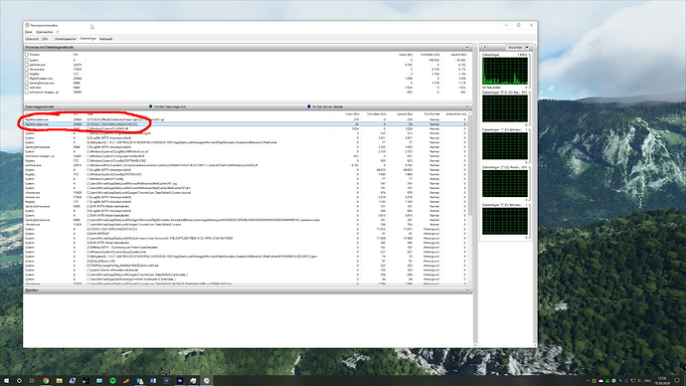Click the disk activity list vertical scrollbar

470,197
